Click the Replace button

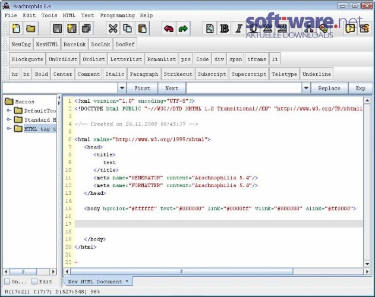pyautogui.click(x=329, y=88)
